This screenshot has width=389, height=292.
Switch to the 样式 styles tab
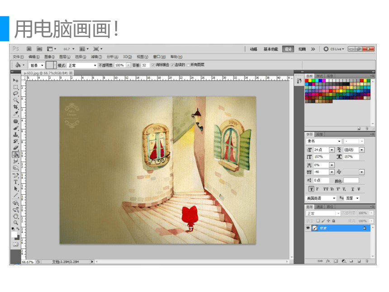pos(319,76)
